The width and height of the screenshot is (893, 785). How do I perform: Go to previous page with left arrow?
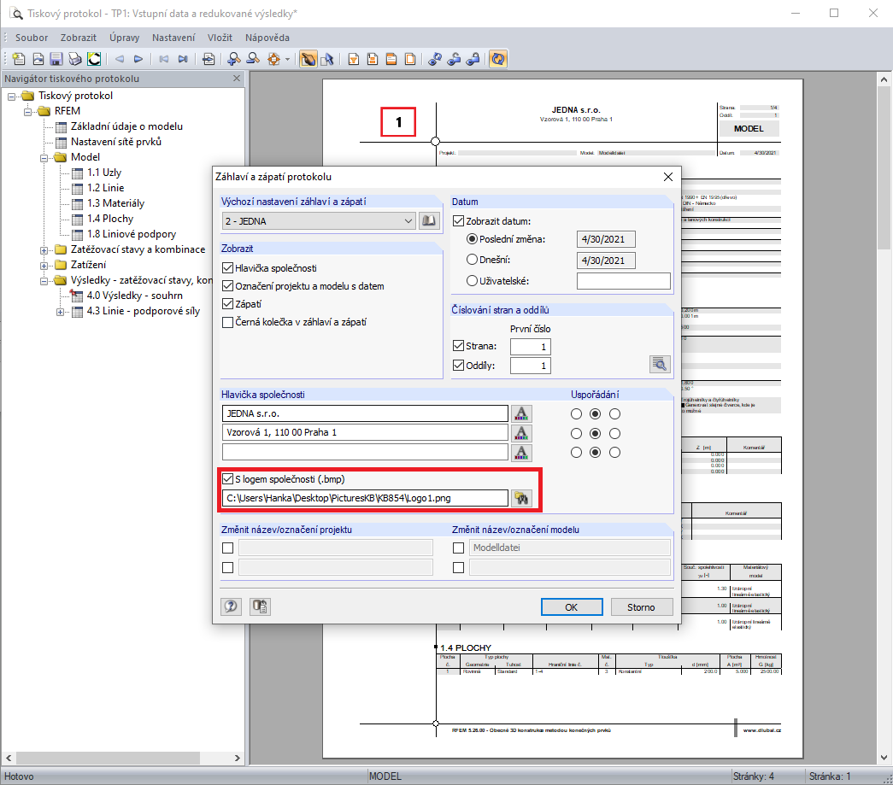pyautogui.click(x=120, y=59)
